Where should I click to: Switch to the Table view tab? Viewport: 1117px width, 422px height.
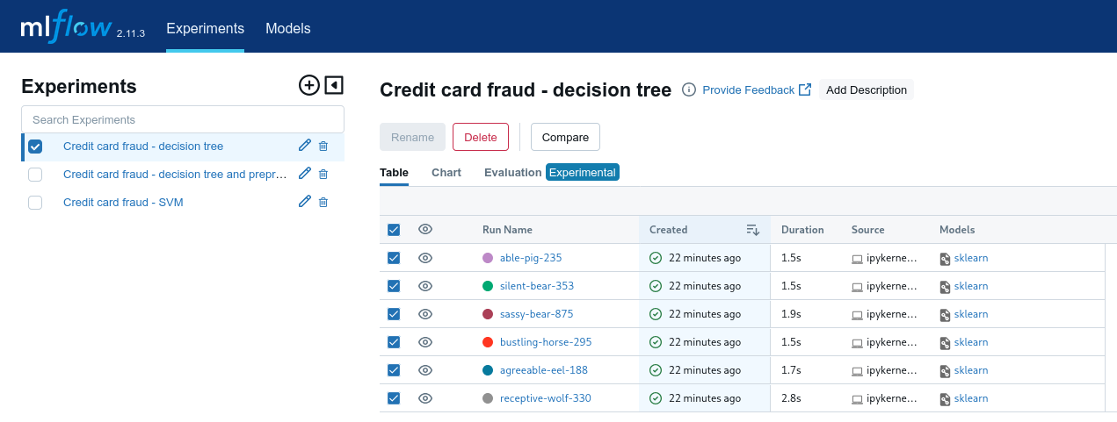click(x=394, y=173)
